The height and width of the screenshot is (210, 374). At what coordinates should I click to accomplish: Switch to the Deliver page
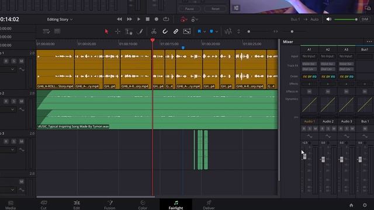209,205
